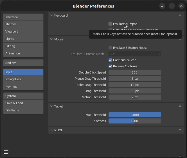Click the Mouse panel drag-handle grip icon

(181, 39)
